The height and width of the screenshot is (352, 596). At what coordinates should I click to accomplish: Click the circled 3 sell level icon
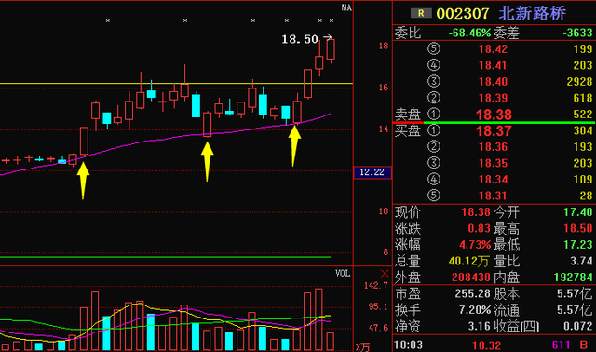(434, 81)
